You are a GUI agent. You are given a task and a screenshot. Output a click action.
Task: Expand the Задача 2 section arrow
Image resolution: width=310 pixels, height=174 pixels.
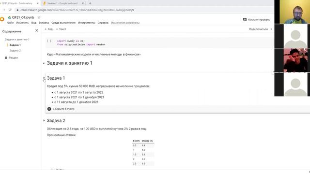click(x=44, y=120)
